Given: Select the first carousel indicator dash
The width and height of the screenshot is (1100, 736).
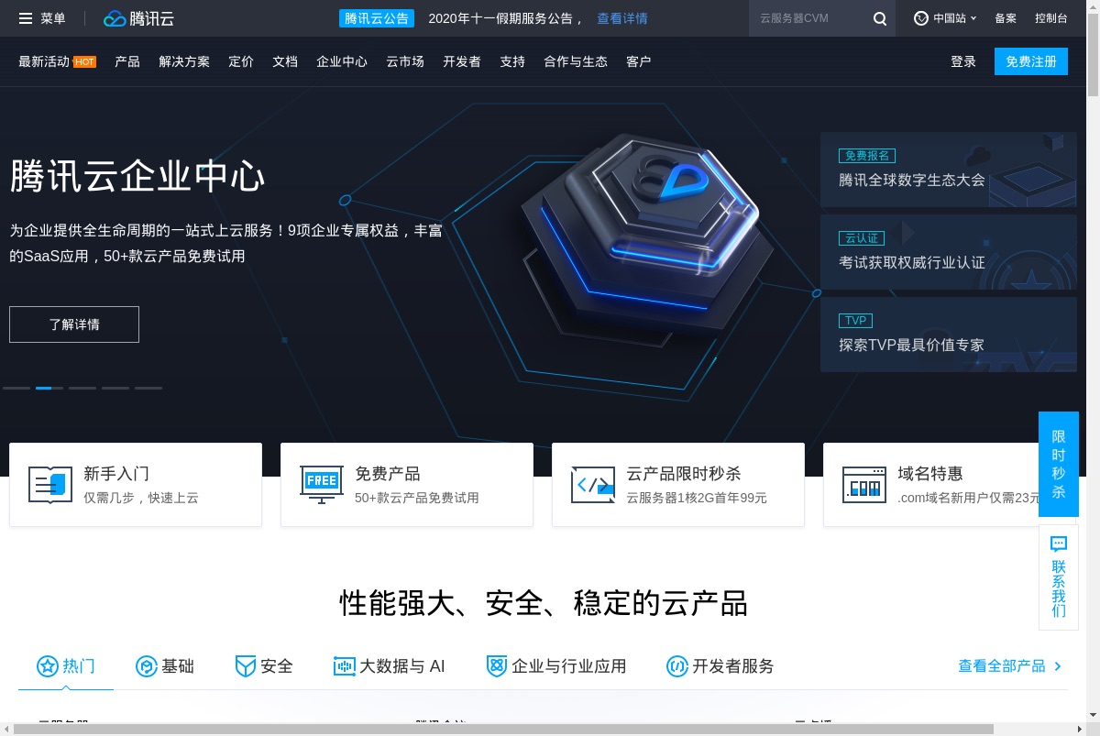Looking at the screenshot, I should pyautogui.click(x=16, y=389).
